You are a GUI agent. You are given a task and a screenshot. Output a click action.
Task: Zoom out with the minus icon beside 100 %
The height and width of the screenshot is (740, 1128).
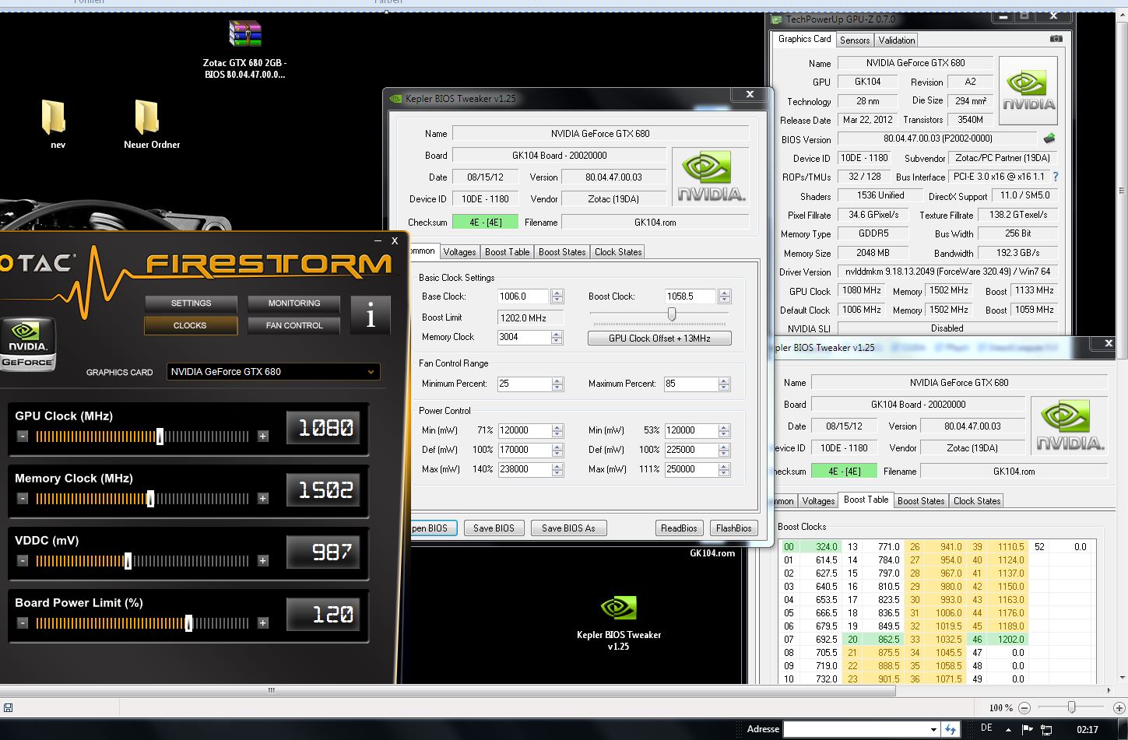[x=1024, y=707]
